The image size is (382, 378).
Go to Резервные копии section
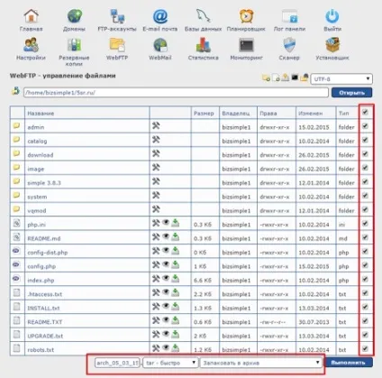coord(74,51)
